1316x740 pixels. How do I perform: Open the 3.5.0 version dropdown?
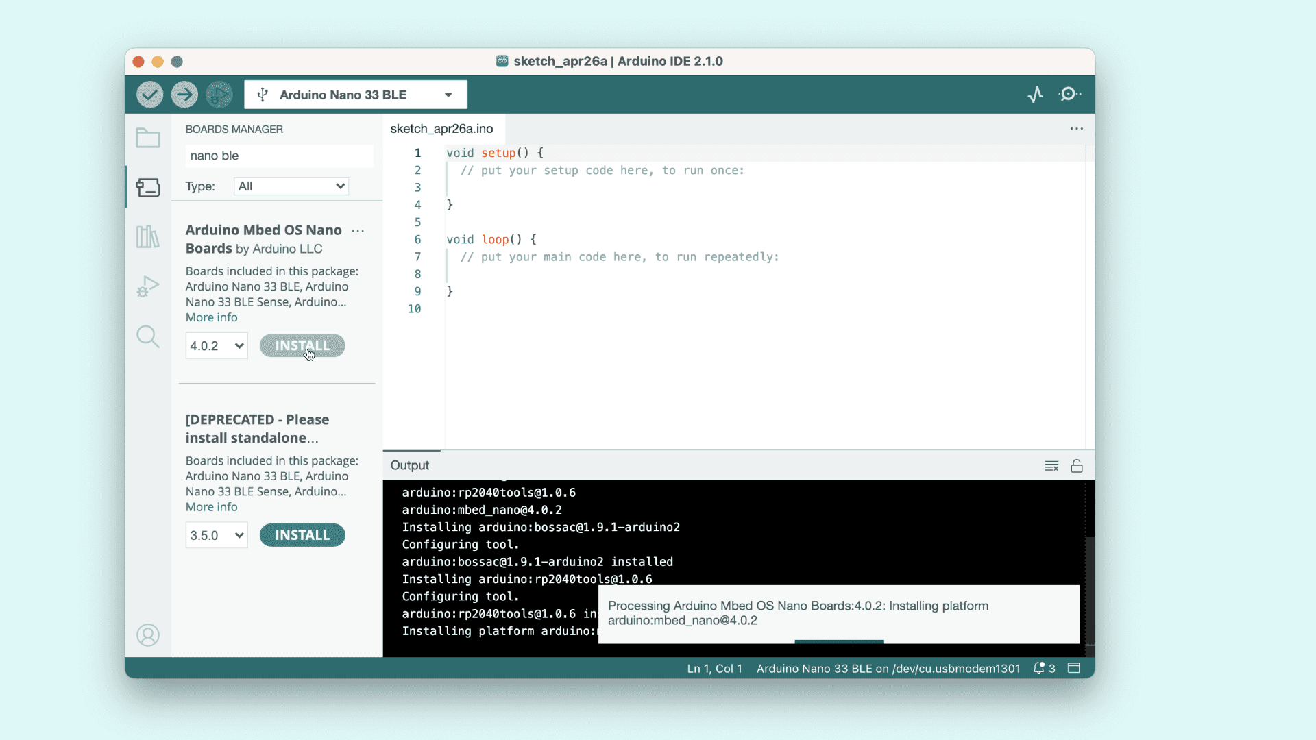(x=217, y=535)
